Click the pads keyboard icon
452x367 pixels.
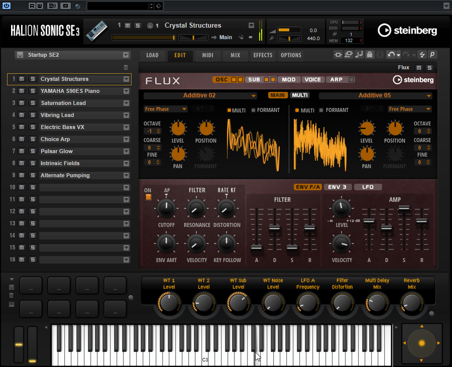(12, 304)
